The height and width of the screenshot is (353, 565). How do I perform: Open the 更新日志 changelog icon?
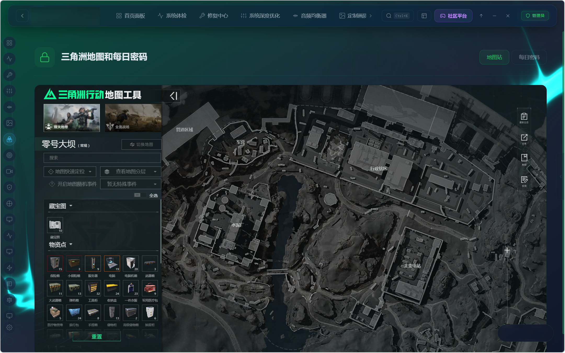pos(524,118)
